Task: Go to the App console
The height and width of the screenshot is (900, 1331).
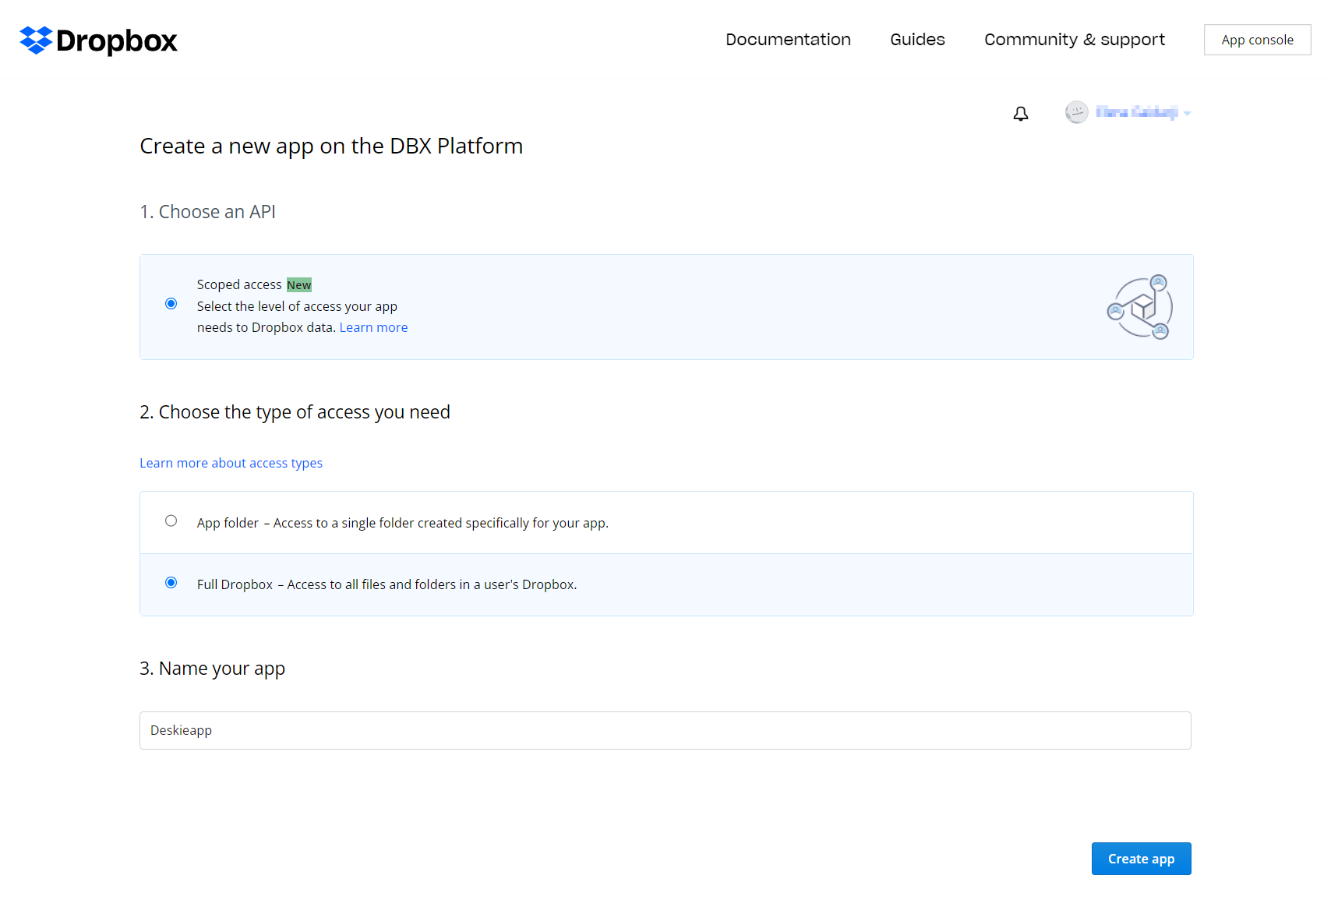Action: (x=1257, y=40)
